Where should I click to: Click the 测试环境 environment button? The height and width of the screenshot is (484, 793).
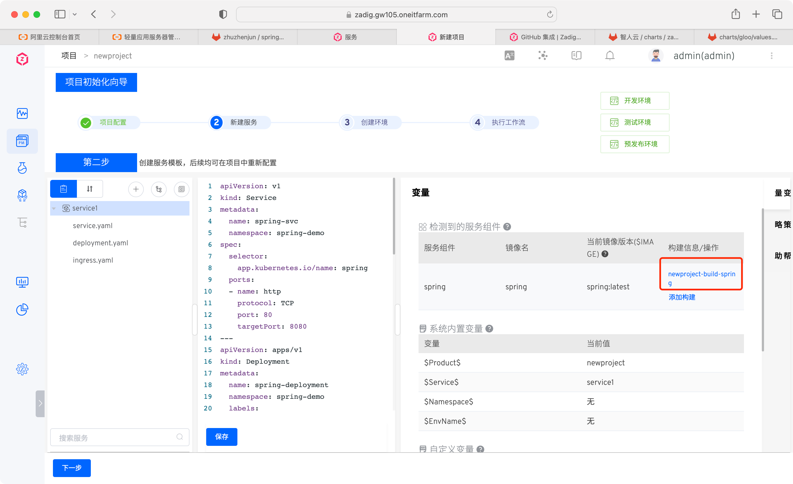(x=635, y=122)
